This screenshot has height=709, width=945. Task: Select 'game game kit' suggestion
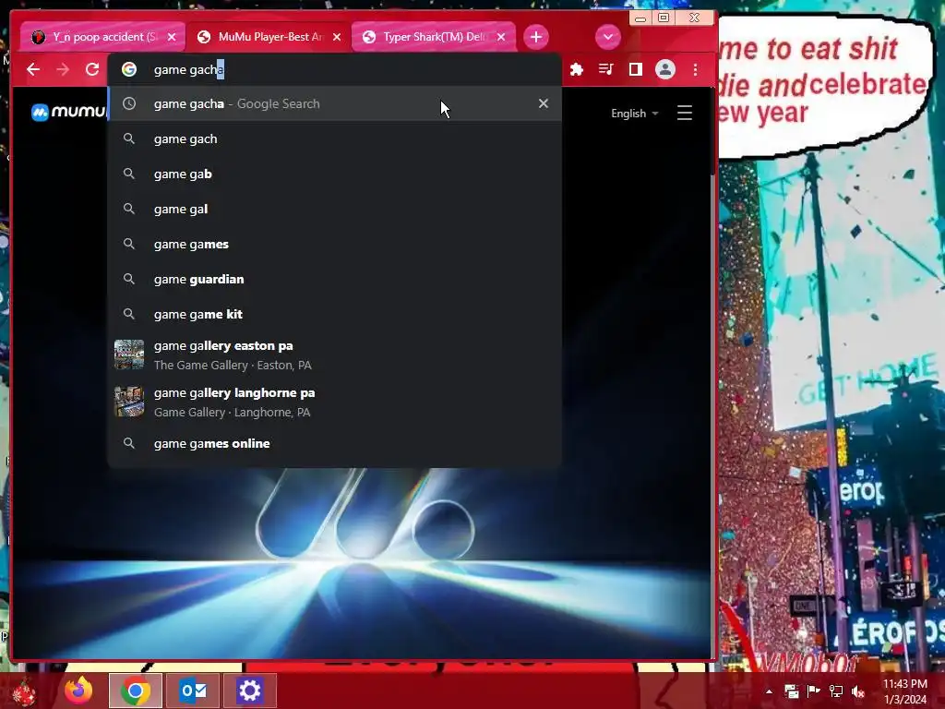[x=334, y=314]
